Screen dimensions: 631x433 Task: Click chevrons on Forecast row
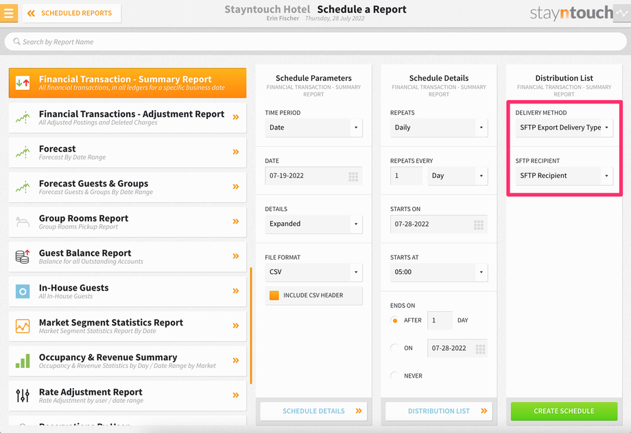coord(236,151)
